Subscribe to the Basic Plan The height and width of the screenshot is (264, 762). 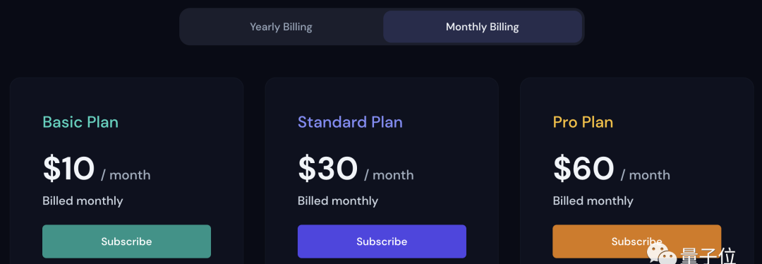click(x=126, y=241)
